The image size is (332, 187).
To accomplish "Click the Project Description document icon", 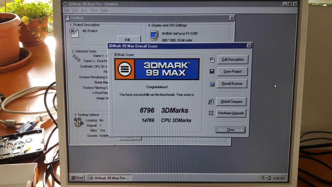I will tap(74, 33).
